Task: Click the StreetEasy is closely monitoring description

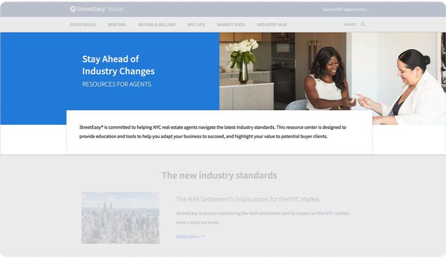Action: click(x=263, y=218)
